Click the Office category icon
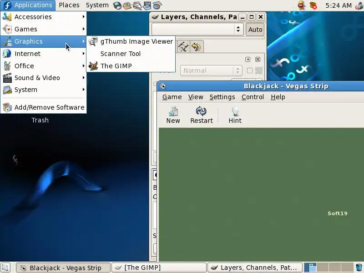364x273 pixels. point(7,66)
